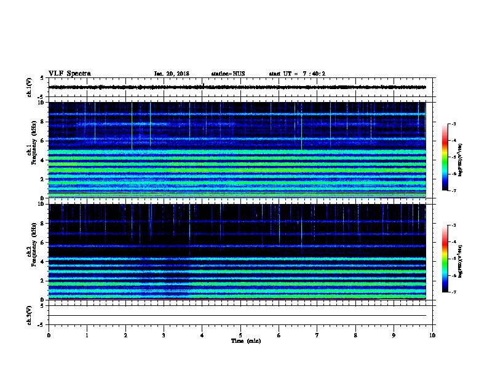The image size is (487, 376).
Task: Click the "VLF Spectra" title text
Action: point(69,74)
